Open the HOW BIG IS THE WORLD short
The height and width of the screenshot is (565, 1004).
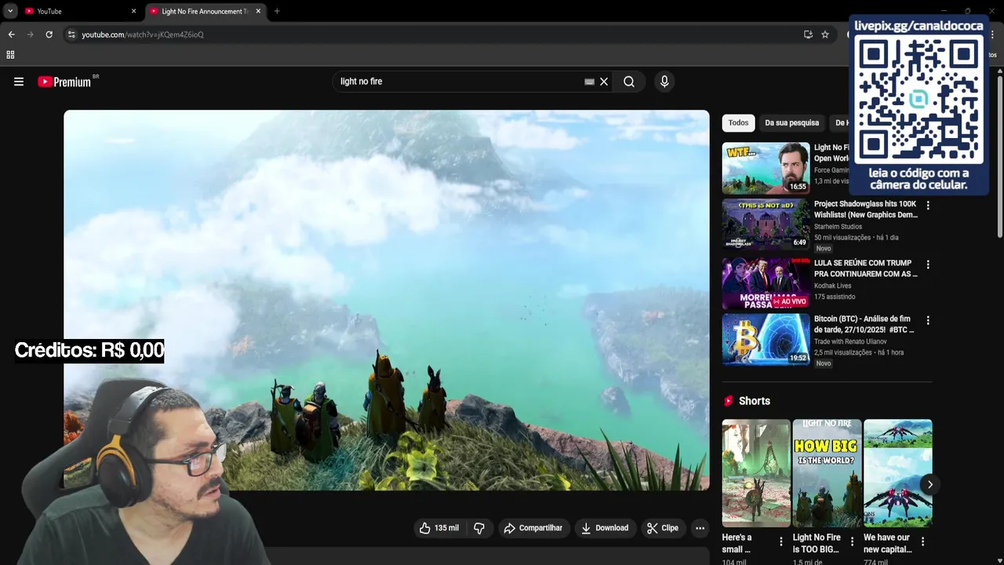pyautogui.click(x=827, y=473)
